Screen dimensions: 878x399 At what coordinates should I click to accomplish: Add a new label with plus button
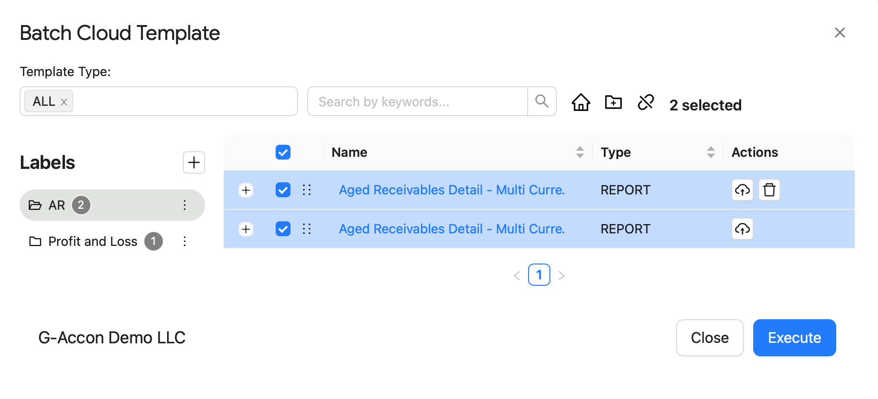point(194,162)
